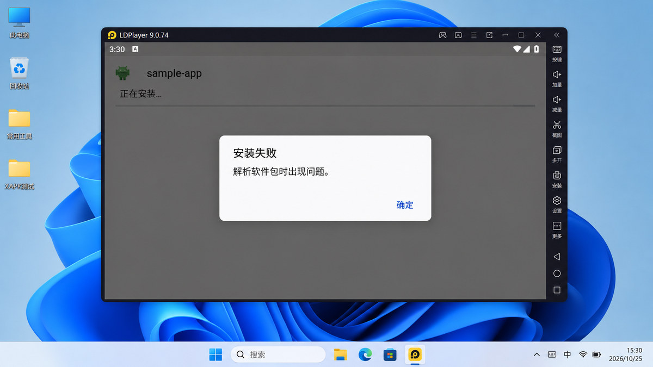Click the 正在安装... status text
The image size is (653, 367).
coord(141,94)
